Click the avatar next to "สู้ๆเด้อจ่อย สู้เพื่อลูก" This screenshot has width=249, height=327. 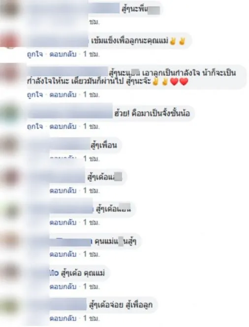(x=10, y=305)
